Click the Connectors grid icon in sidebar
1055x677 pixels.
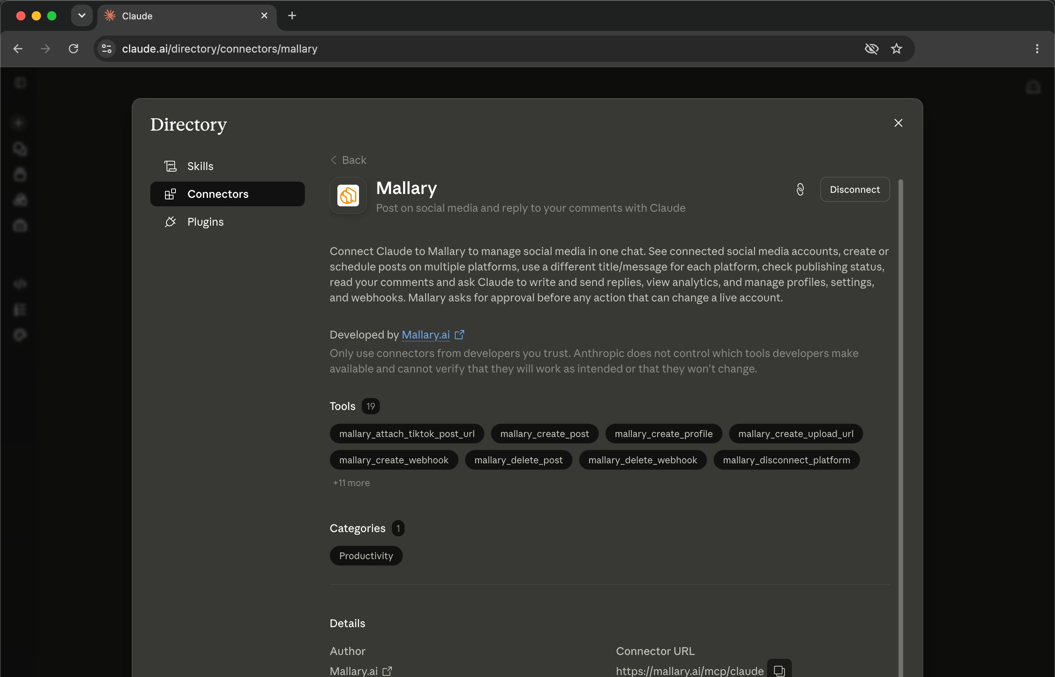point(170,194)
